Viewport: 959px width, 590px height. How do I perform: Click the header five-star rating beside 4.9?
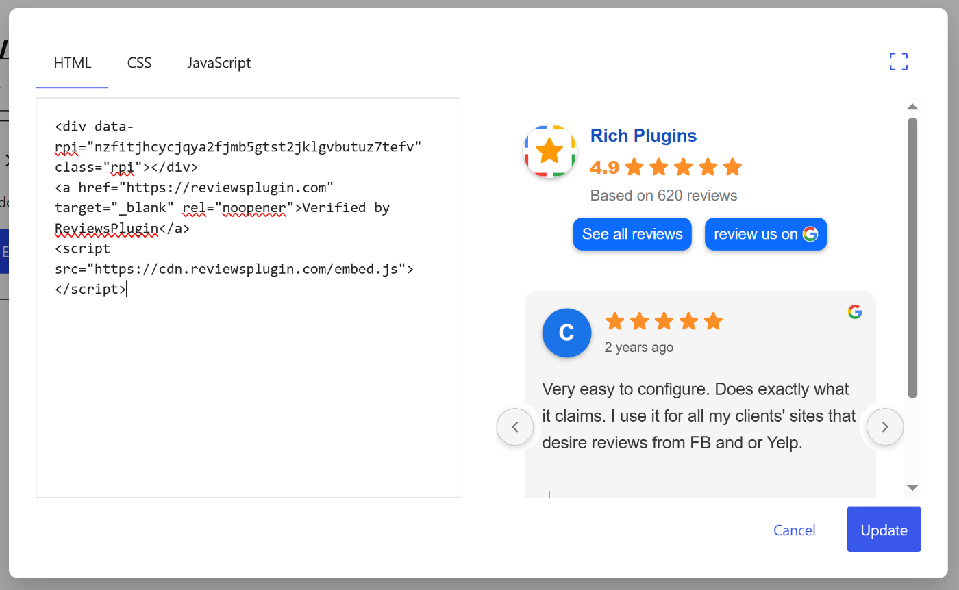683,167
